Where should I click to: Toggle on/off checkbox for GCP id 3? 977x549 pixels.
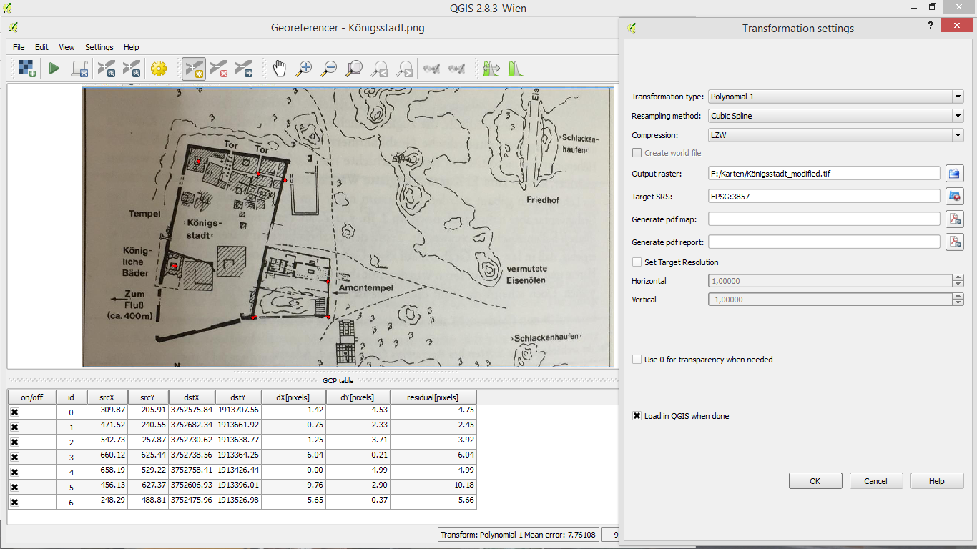tap(14, 457)
